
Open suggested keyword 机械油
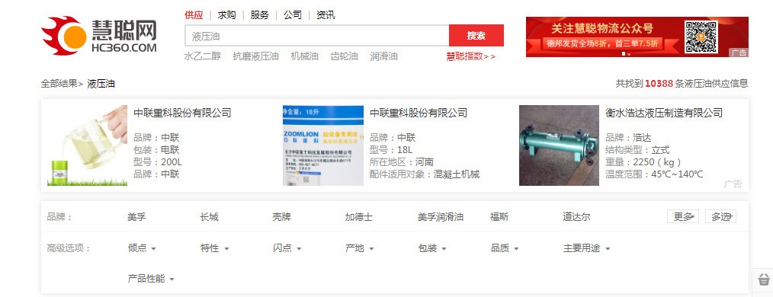(305, 56)
